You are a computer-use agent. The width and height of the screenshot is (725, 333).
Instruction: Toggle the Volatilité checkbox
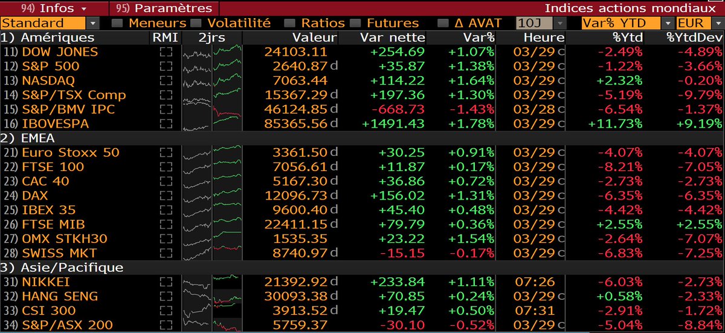(195, 23)
